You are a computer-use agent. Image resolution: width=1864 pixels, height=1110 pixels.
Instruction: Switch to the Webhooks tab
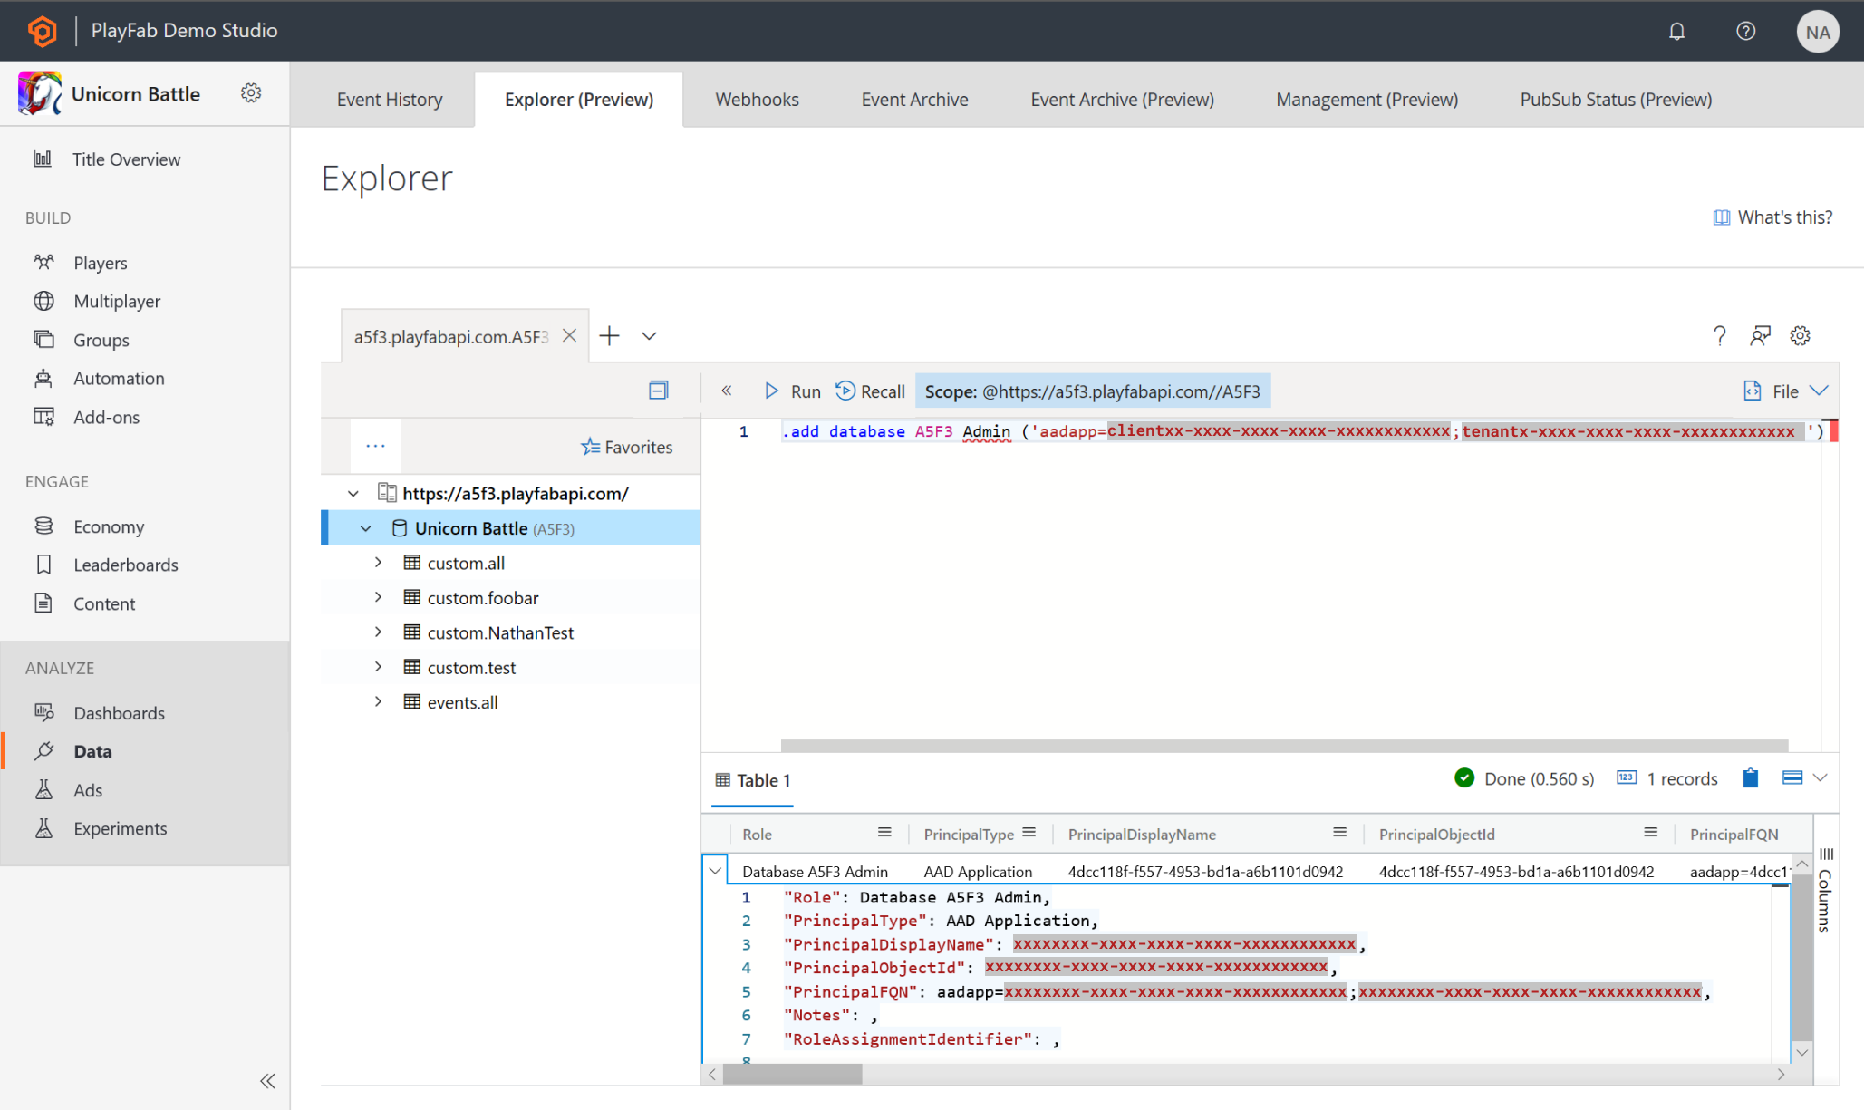coord(758,99)
